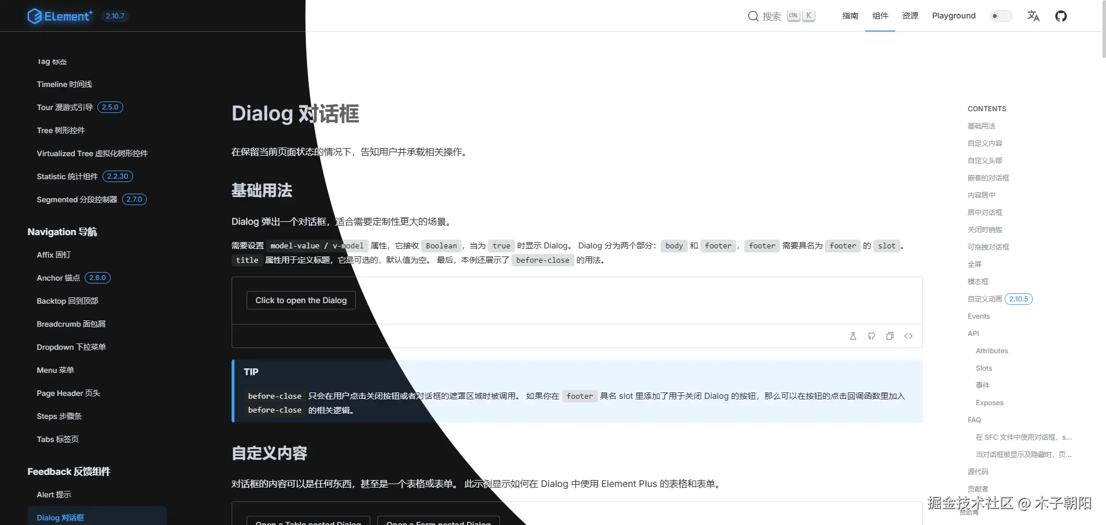Open Breadcrumb 面包屑 in sidebar

(x=71, y=324)
